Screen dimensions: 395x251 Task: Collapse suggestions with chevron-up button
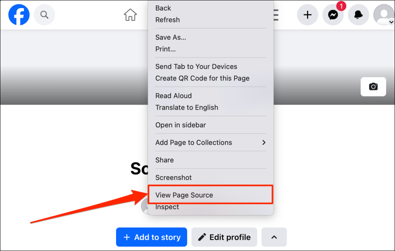[274, 237]
